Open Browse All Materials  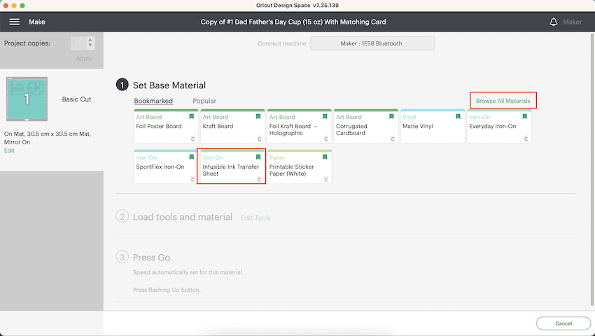[503, 101]
